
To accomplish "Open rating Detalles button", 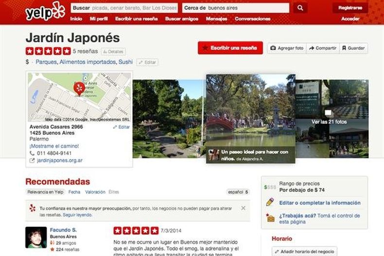I will (113, 51).
